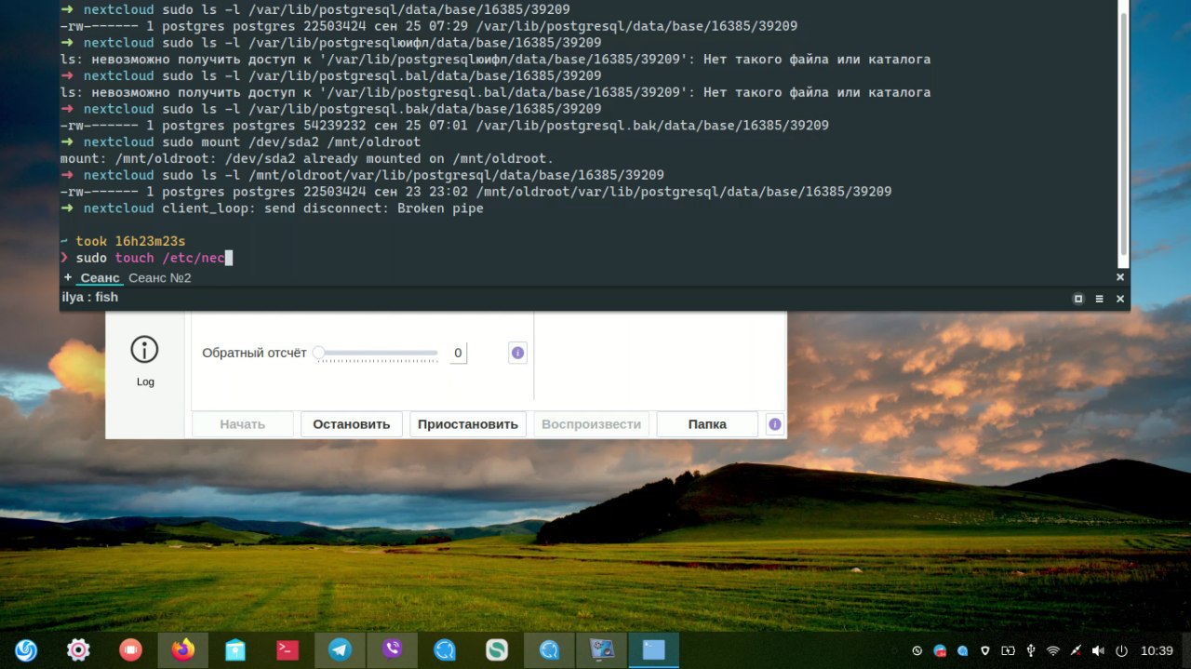Close the current terminal tab
The image size is (1191, 669).
tap(1120, 277)
